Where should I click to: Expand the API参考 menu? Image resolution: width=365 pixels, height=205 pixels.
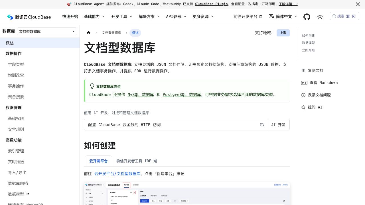[x=176, y=17]
